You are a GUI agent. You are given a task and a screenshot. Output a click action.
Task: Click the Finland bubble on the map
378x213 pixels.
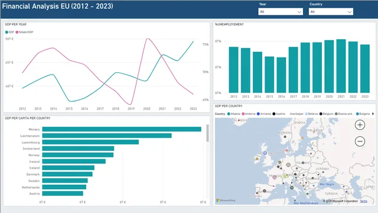314,131
